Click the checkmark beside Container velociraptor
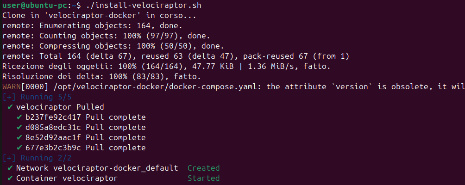Screen dimensions: 465x185 point(10,178)
